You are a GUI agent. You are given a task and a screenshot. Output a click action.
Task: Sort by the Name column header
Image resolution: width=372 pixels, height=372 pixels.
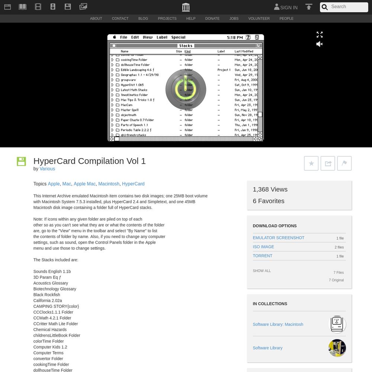click(x=124, y=51)
